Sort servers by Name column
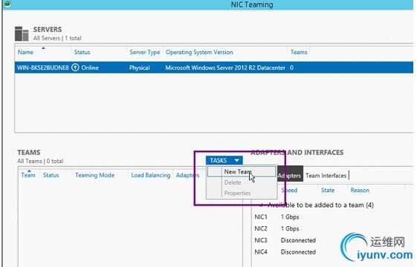 tap(25, 52)
